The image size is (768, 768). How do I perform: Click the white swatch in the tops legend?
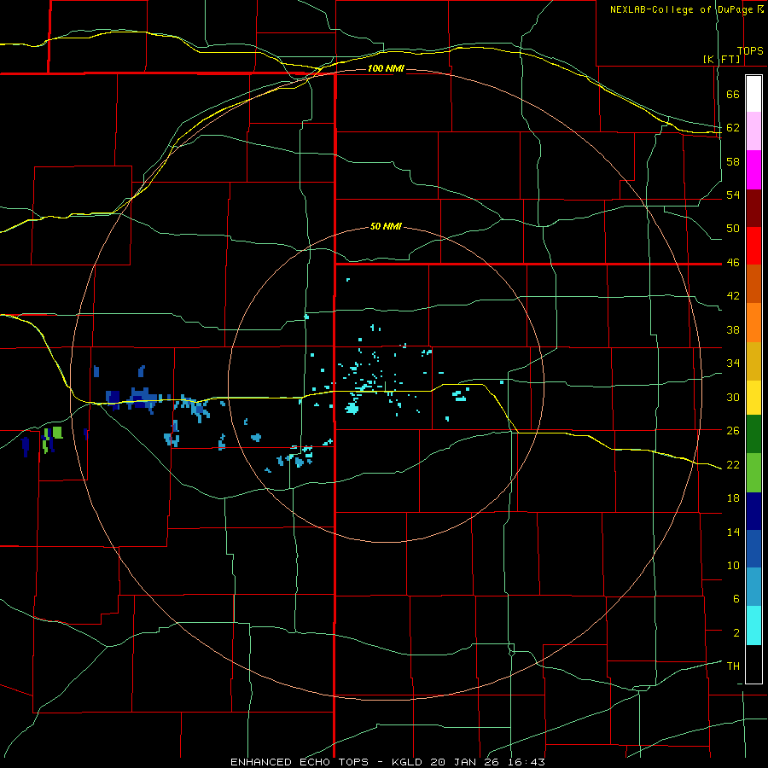point(753,94)
